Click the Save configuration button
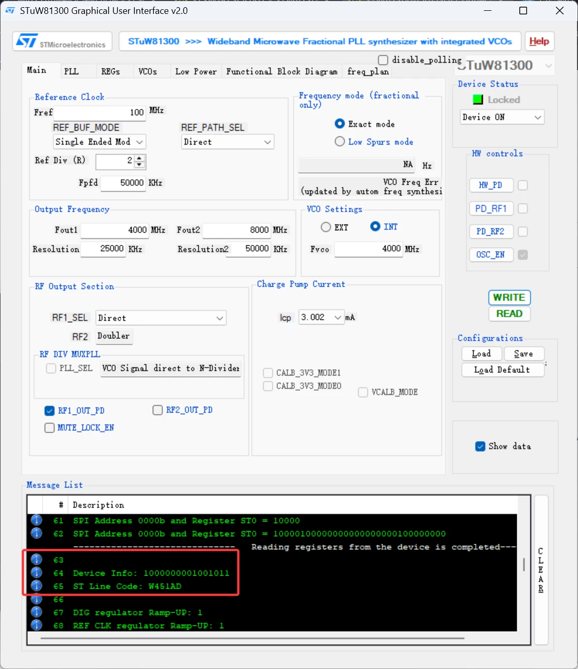The height and width of the screenshot is (669, 578). tap(523, 354)
